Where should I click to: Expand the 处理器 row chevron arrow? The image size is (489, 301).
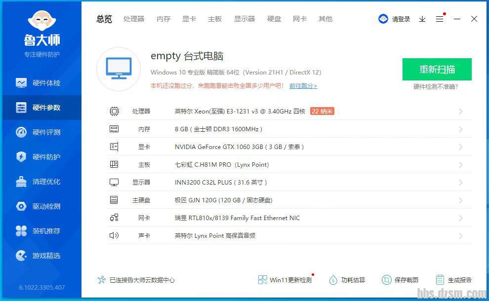click(460, 112)
